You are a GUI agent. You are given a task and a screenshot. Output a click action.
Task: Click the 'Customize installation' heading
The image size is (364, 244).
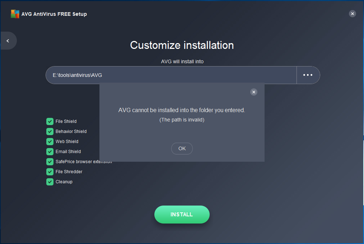[x=182, y=45]
